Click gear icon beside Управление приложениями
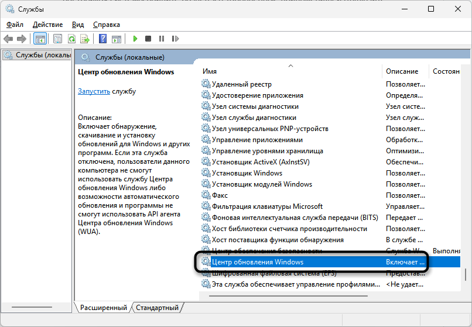 click(x=206, y=140)
